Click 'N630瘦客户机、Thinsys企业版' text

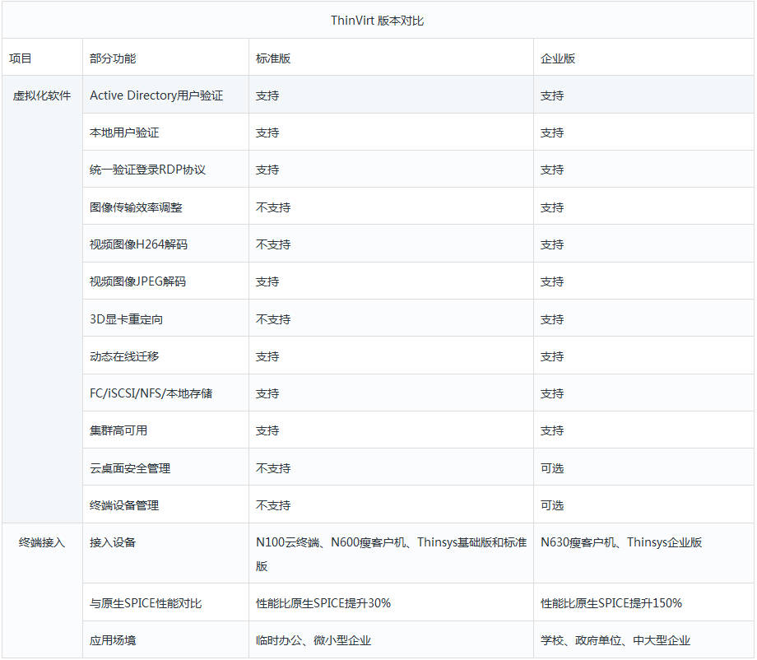pyautogui.click(x=621, y=542)
